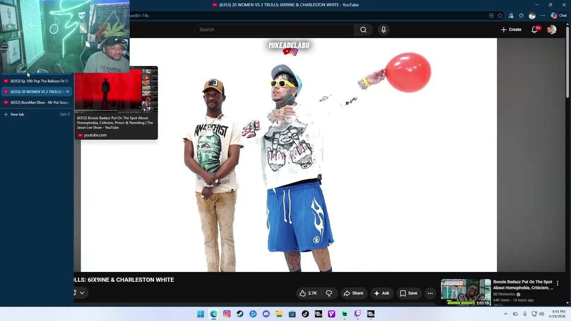Open volume speaker tray icon

click(x=542, y=314)
